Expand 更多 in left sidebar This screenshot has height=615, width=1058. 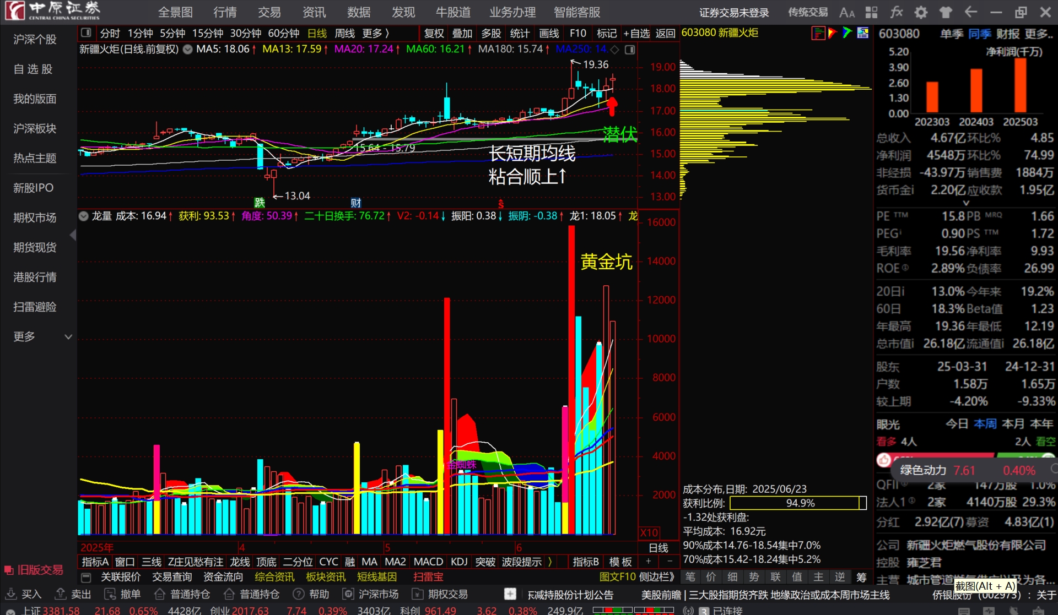coord(42,336)
